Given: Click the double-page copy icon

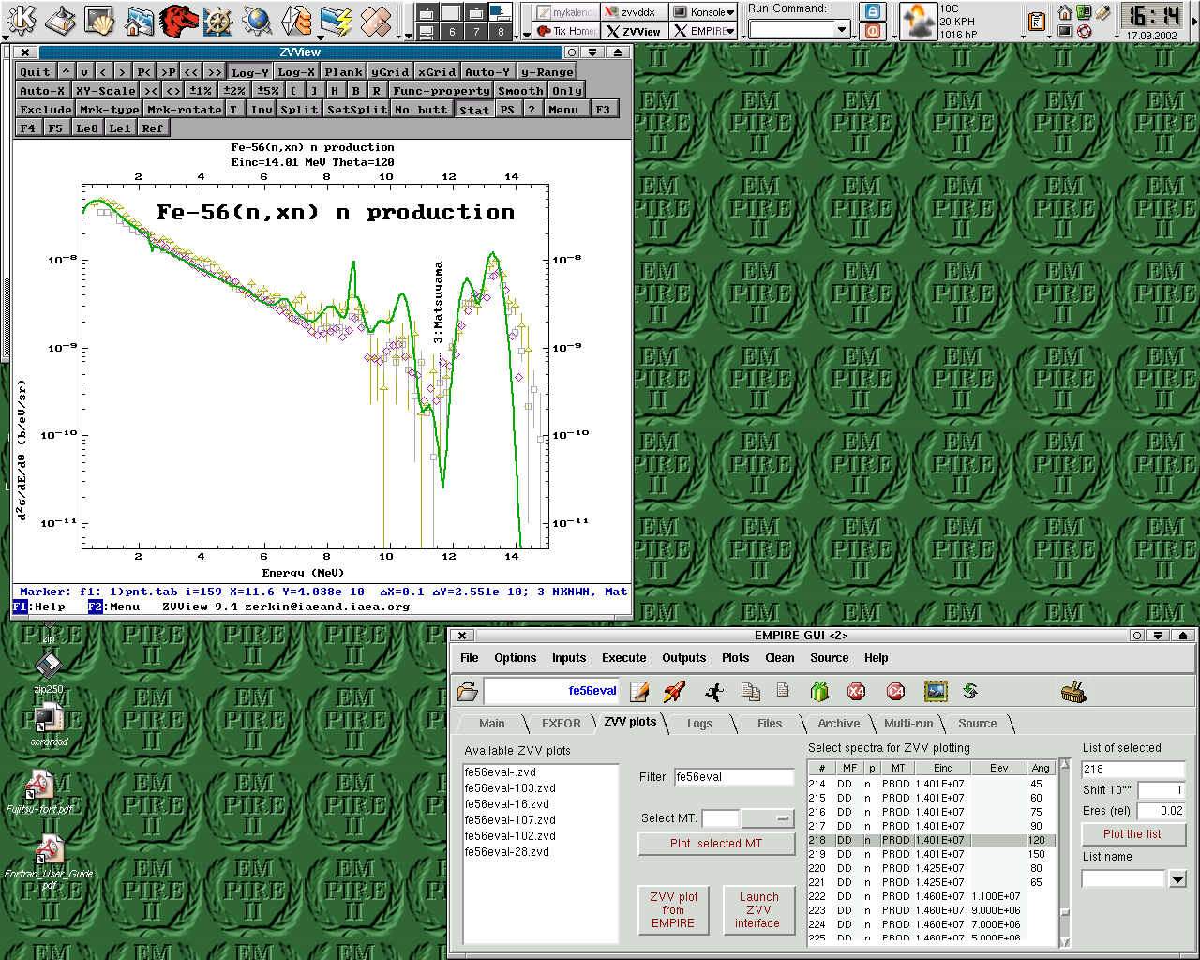Looking at the screenshot, I should point(750,692).
